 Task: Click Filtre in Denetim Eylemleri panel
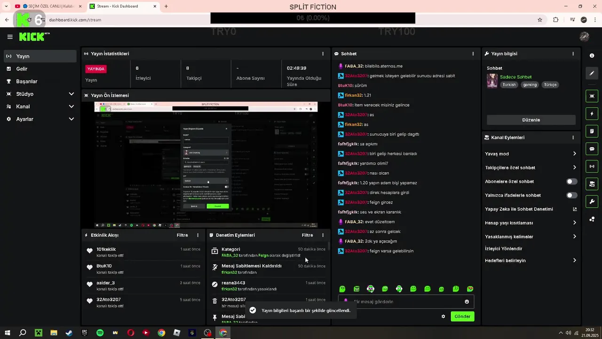click(x=307, y=235)
